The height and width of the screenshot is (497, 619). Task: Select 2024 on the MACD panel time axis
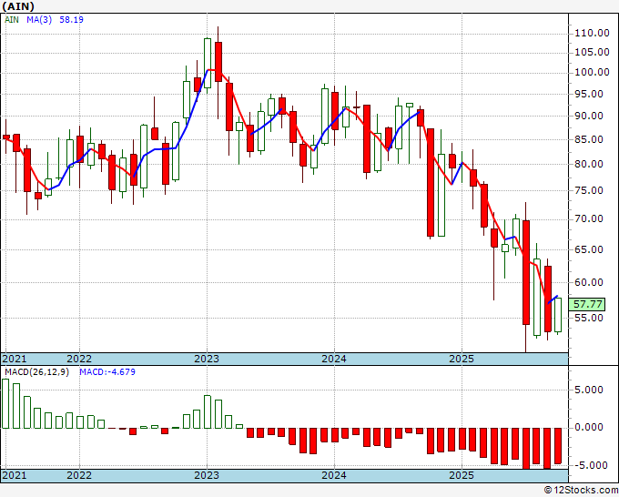(x=334, y=475)
